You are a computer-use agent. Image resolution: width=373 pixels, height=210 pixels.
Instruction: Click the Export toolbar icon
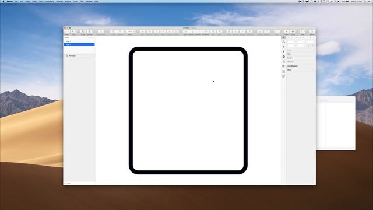(x=312, y=32)
